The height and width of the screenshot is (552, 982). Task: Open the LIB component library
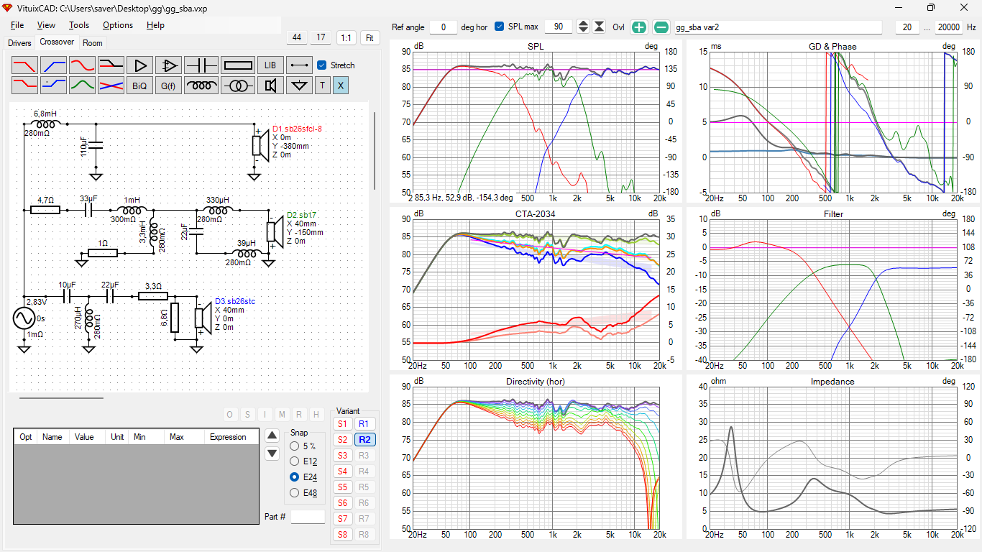(270, 65)
